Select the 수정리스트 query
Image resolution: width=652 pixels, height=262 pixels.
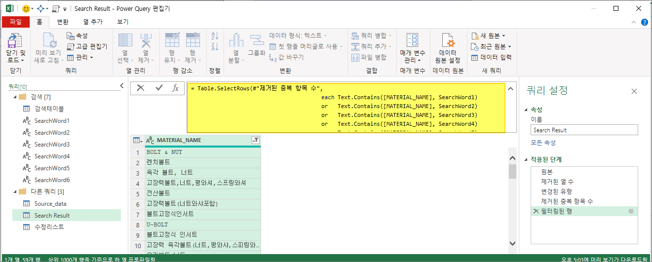[x=67, y=227]
